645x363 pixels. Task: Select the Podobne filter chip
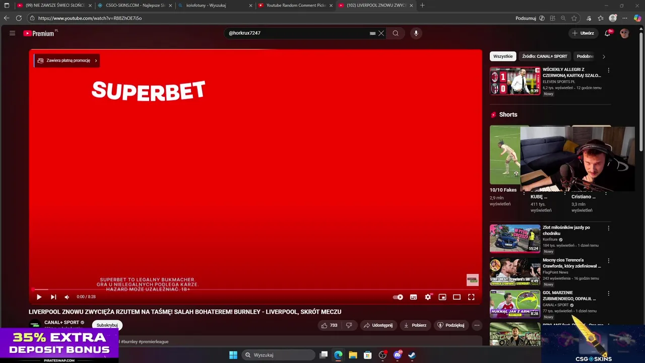[585, 56]
